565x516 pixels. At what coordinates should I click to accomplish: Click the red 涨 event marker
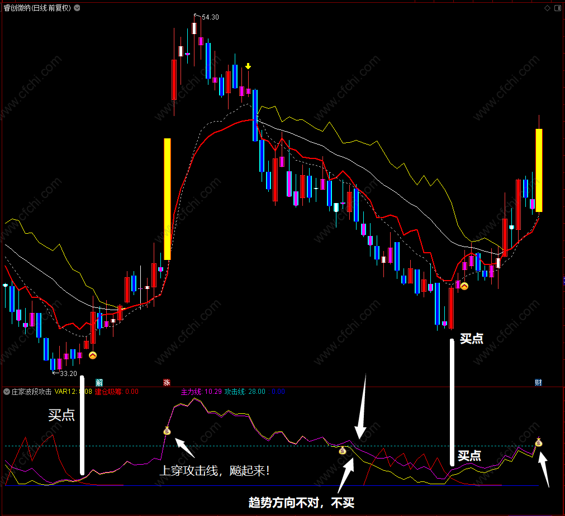[167, 382]
